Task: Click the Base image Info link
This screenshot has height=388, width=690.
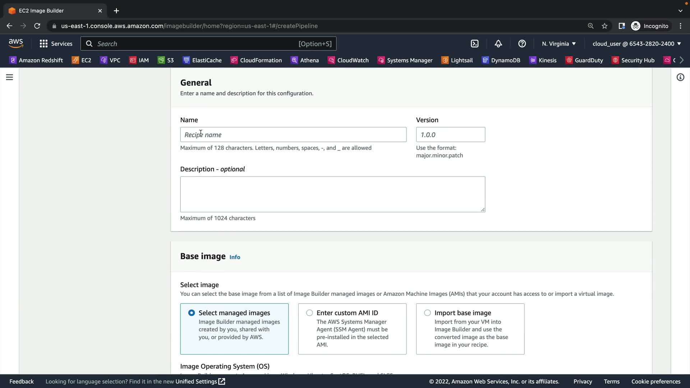Action: pyautogui.click(x=235, y=257)
